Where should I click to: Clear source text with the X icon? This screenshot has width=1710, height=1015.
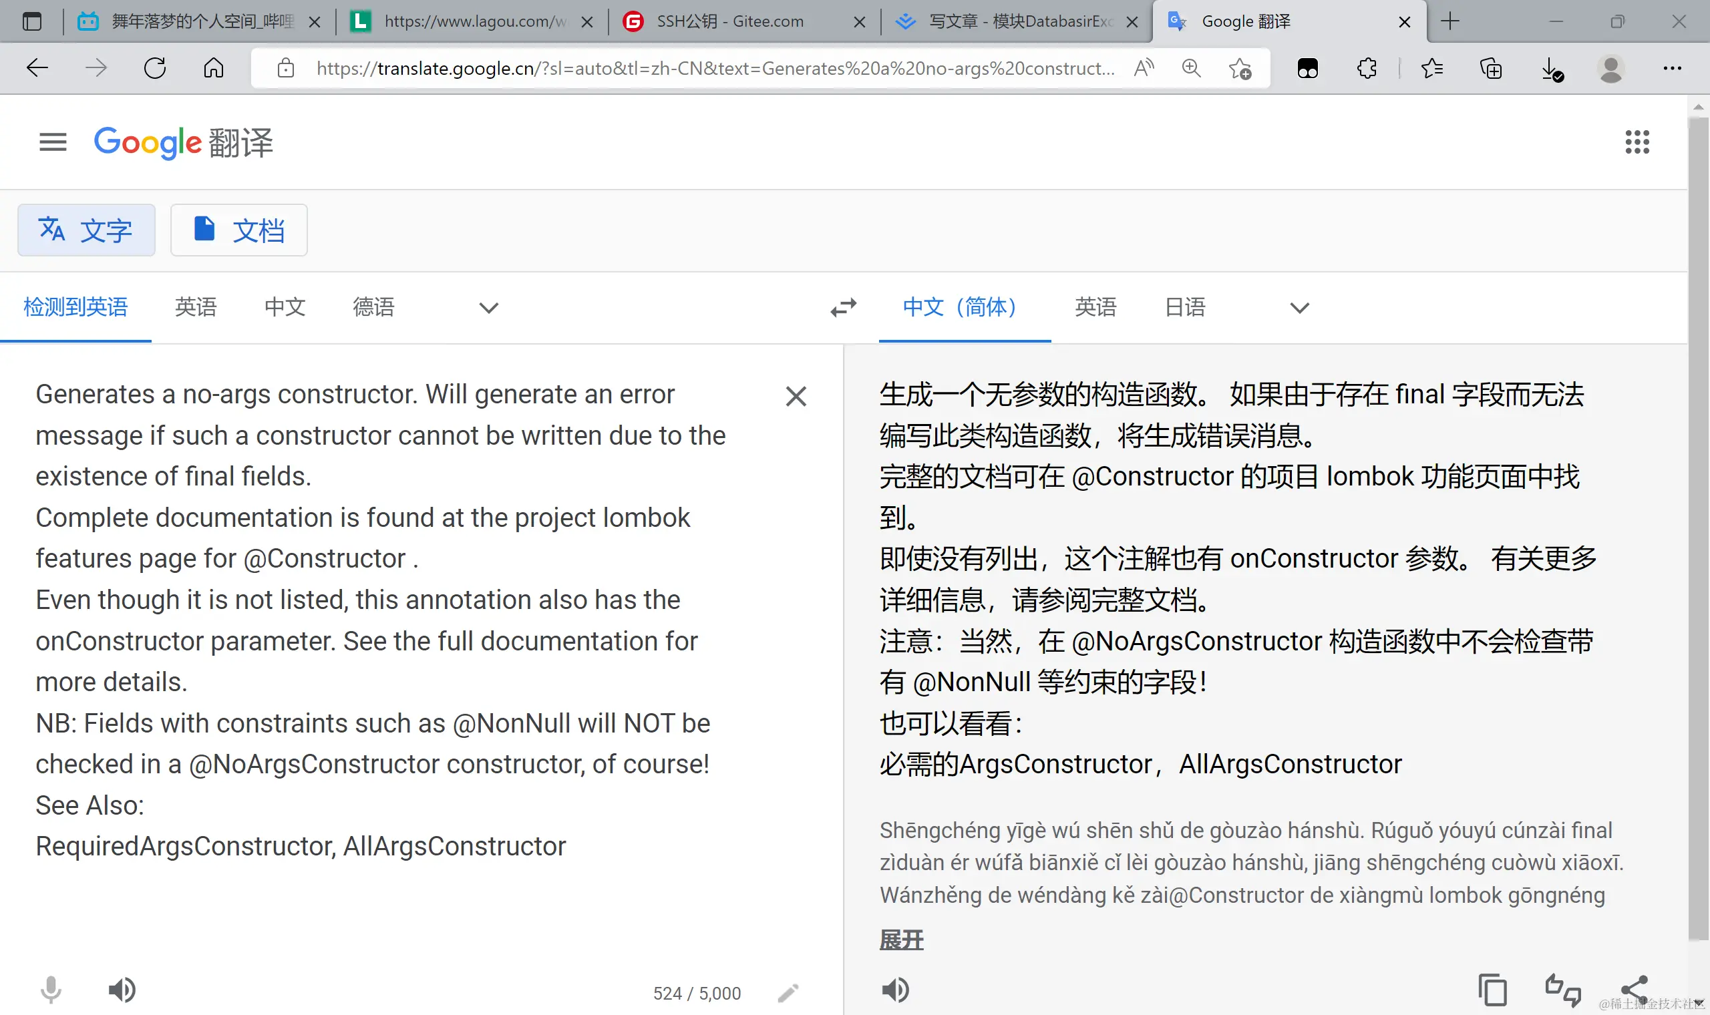click(796, 396)
